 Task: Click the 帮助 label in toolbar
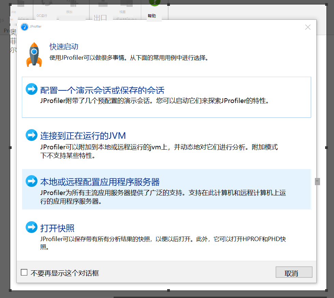(x=152, y=16)
